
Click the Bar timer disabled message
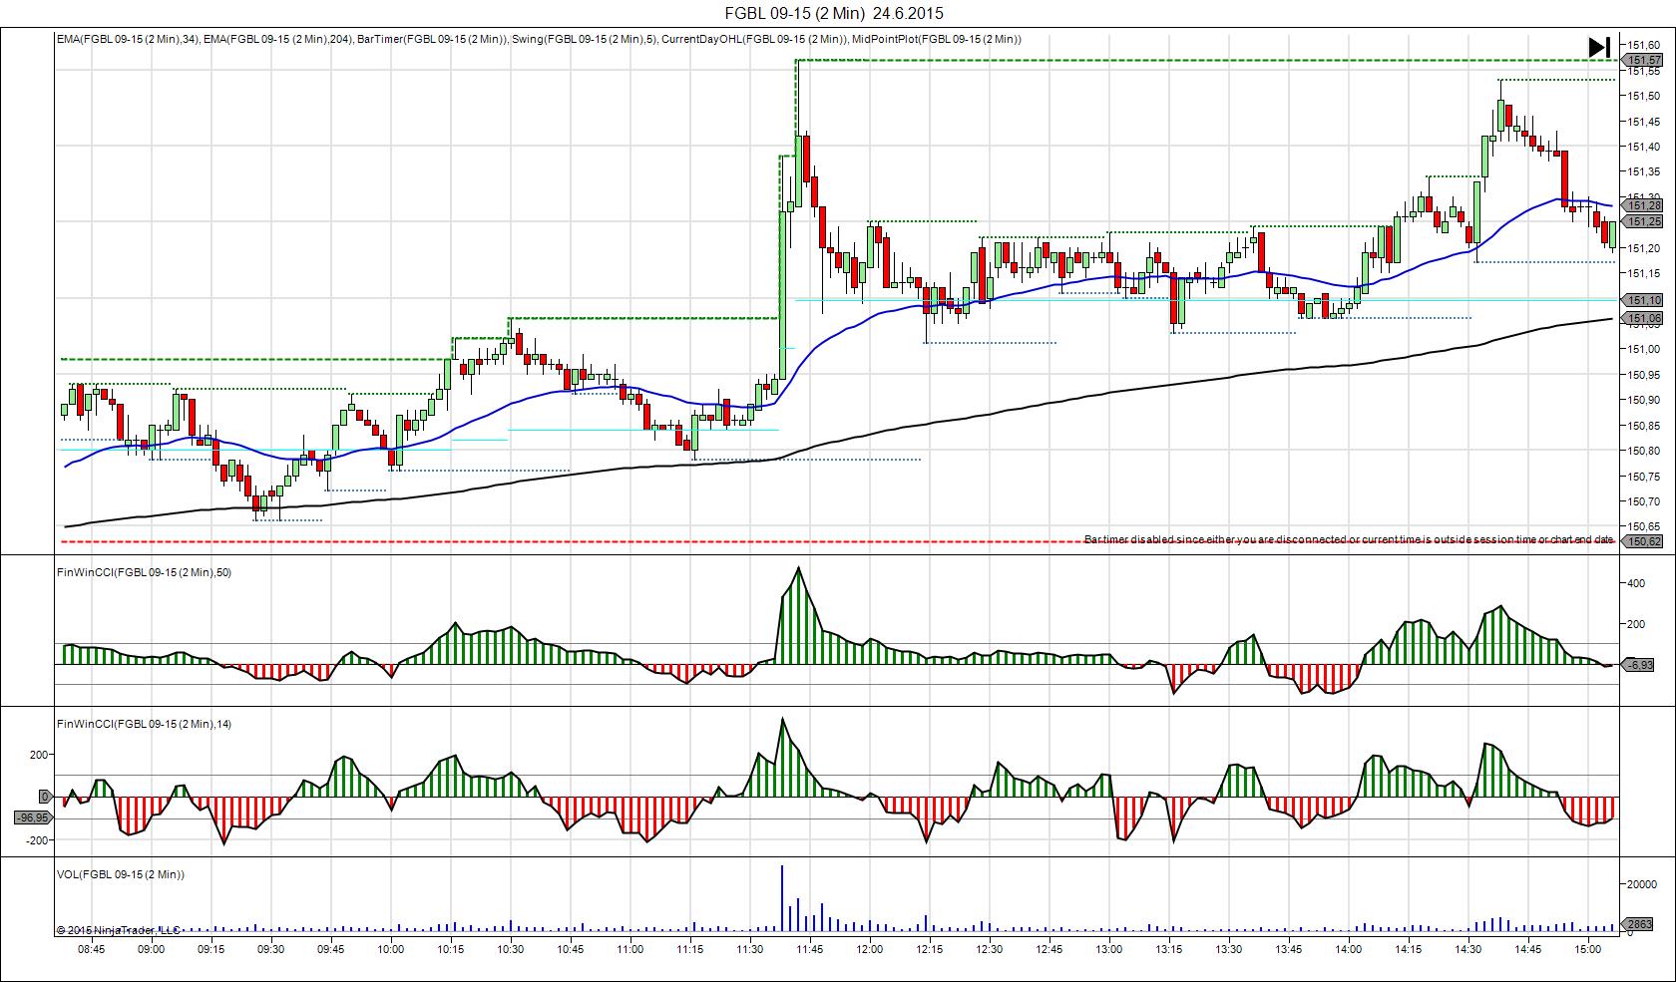click(x=1349, y=539)
